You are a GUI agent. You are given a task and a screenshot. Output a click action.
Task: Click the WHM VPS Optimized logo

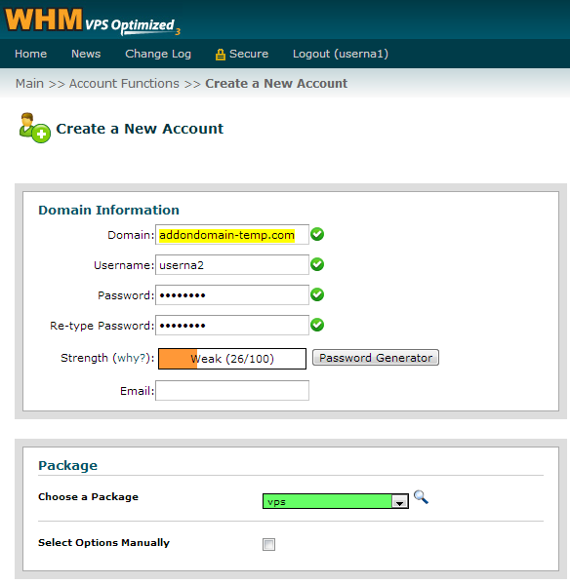click(93, 21)
